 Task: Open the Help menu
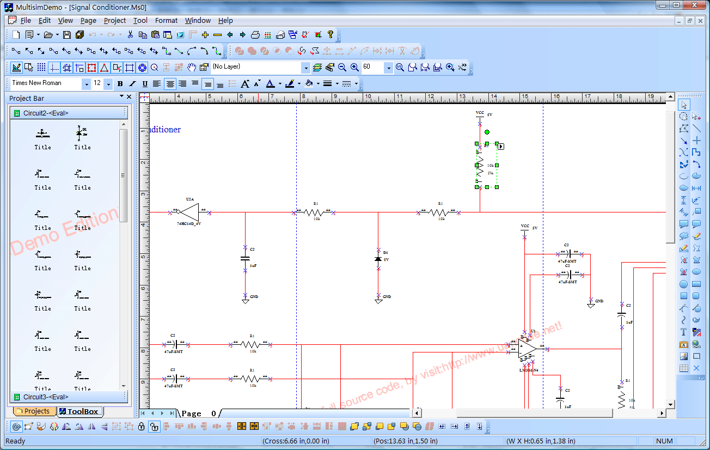click(x=225, y=20)
